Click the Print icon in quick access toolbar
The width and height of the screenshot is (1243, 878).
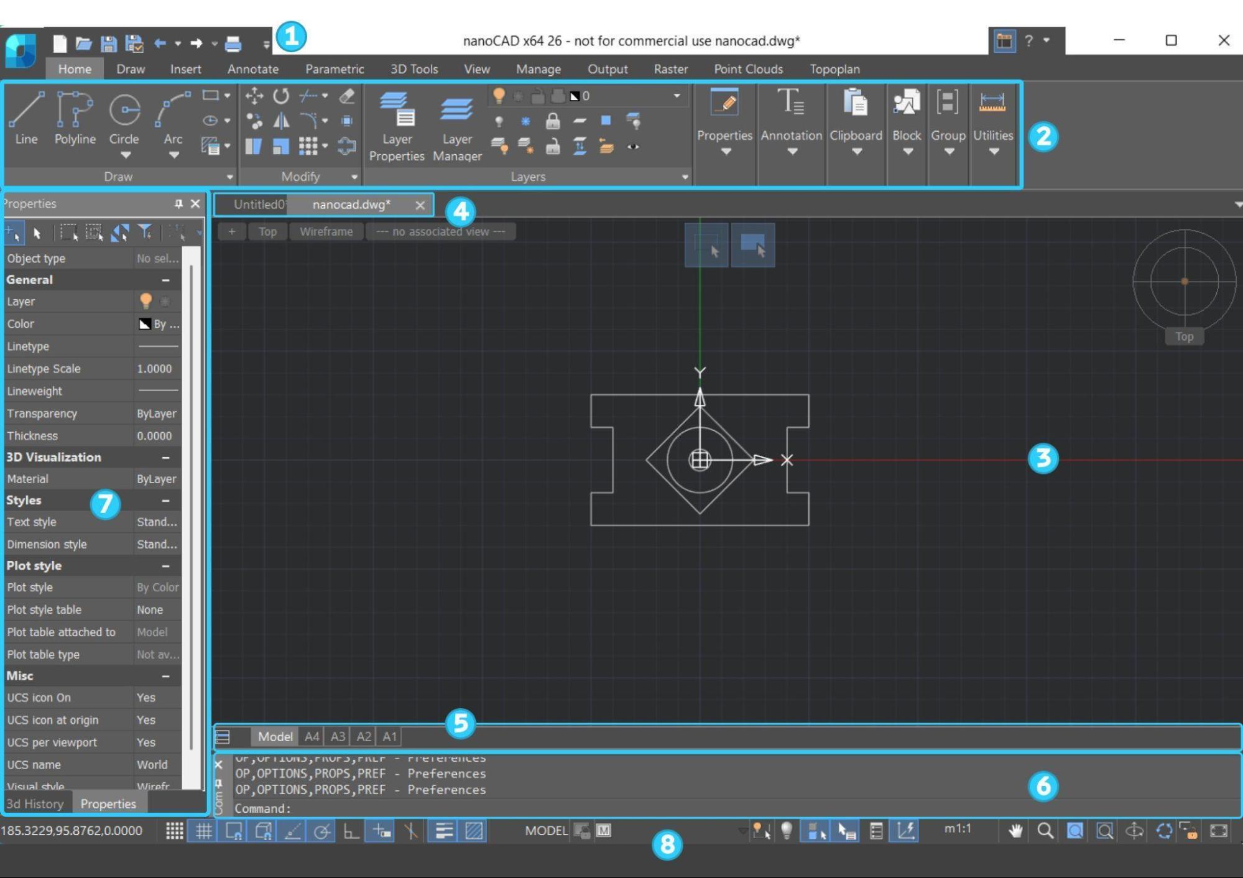pyautogui.click(x=233, y=44)
